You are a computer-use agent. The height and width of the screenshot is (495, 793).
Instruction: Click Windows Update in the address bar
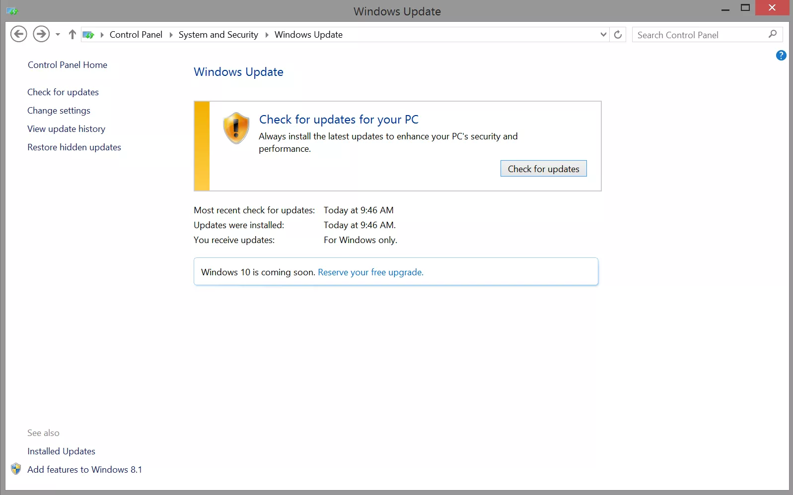[308, 35]
